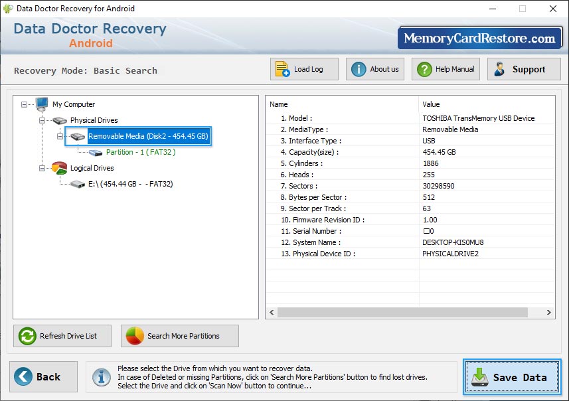Go Back to previous screen
The width and height of the screenshot is (569, 401).
pos(44,376)
